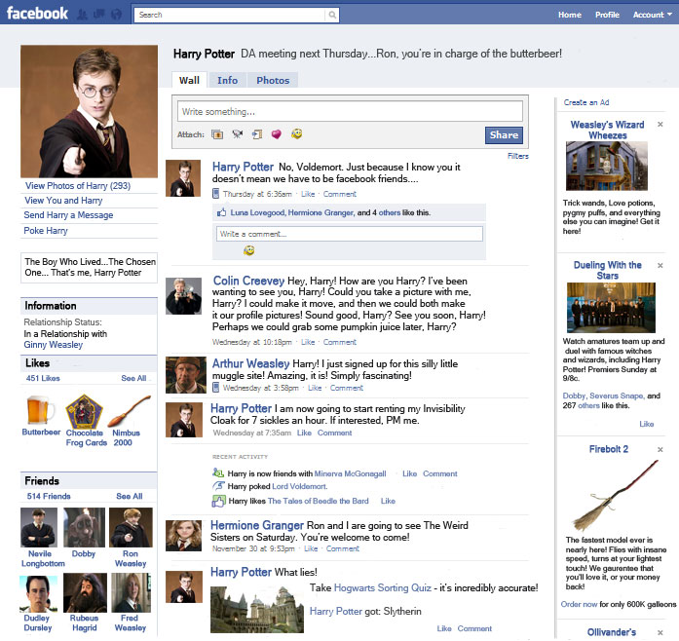Click Send Harry a Message
This screenshot has height=641, width=679.
click(68, 215)
